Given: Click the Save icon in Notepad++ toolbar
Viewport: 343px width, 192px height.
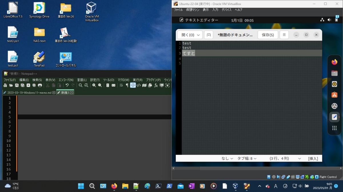Looking at the screenshot, I should pos(17,85).
